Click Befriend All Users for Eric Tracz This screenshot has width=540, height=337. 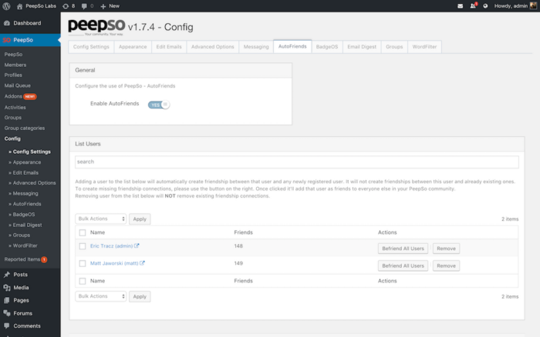[x=403, y=249]
